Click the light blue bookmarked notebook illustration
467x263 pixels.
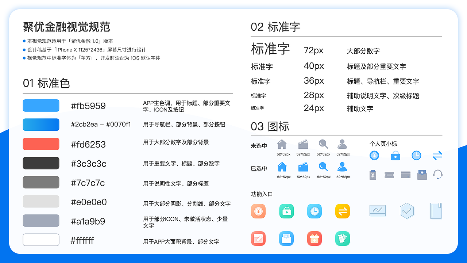(x=436, y=211)
